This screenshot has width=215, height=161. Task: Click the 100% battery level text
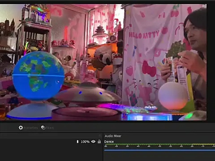pyautogui.click(x=85, y=142)
